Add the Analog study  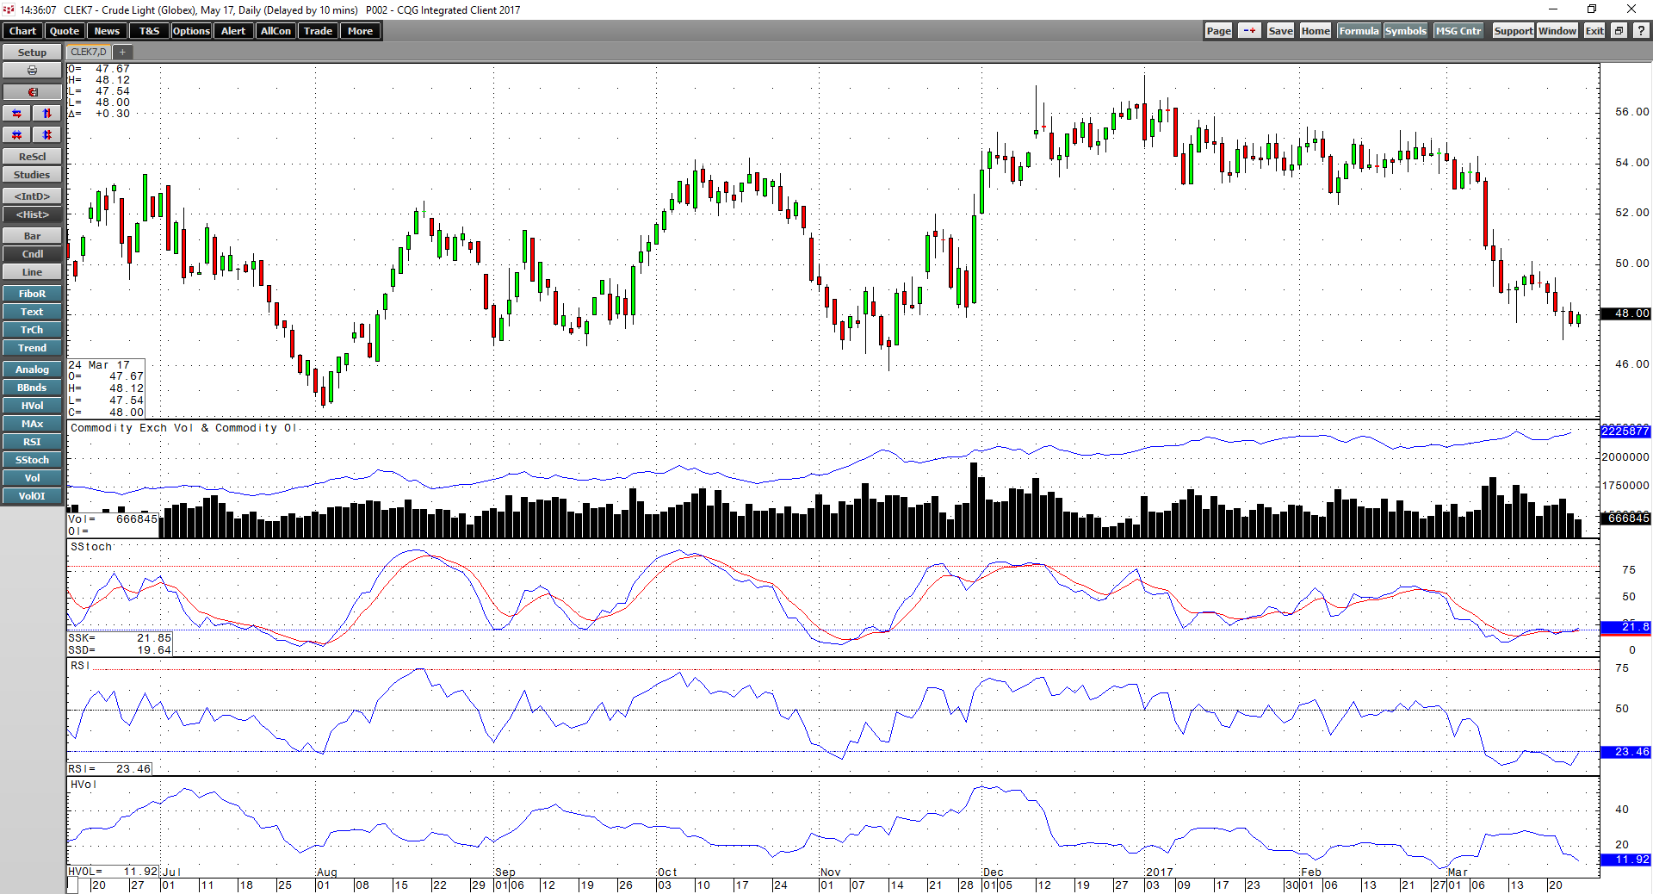pyautogui.click(x=32, y=369)
